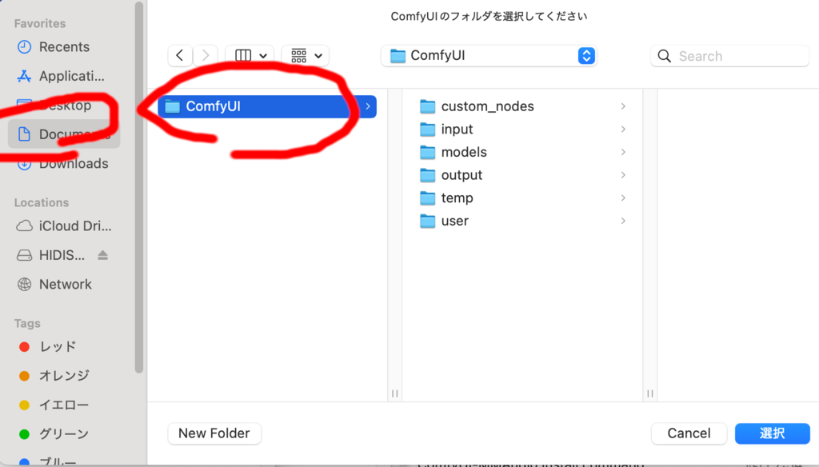
Task: Click the user folder icon
Action: click(x=428, y=222)
